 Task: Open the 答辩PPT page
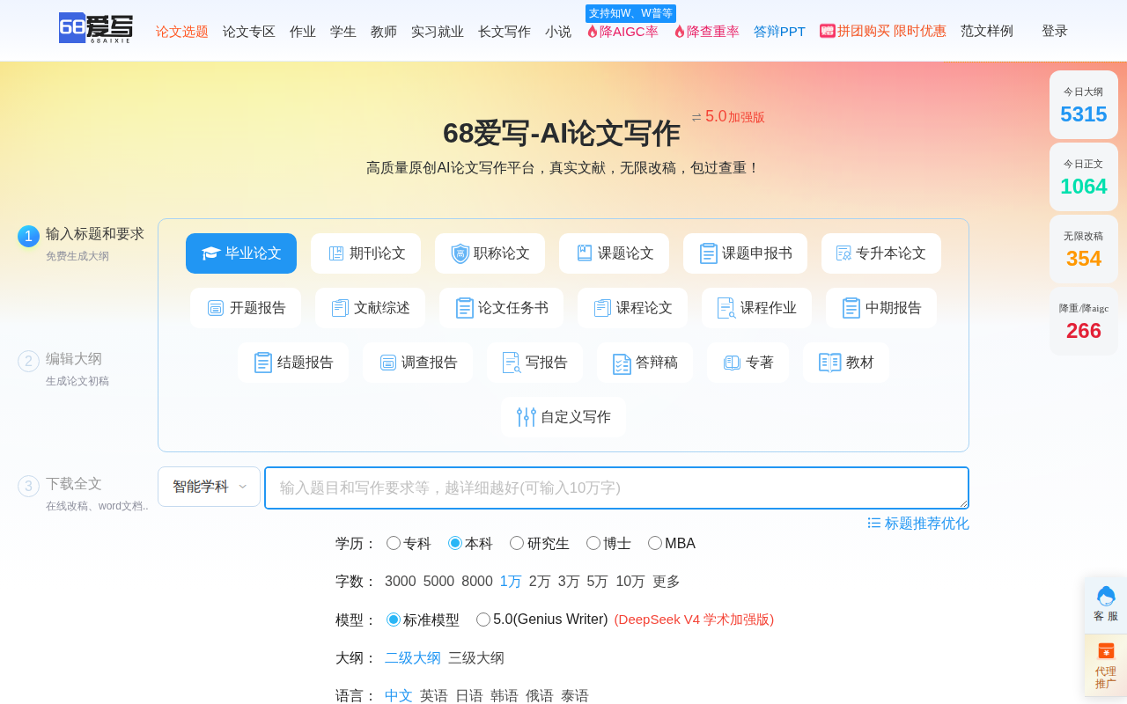779,32
